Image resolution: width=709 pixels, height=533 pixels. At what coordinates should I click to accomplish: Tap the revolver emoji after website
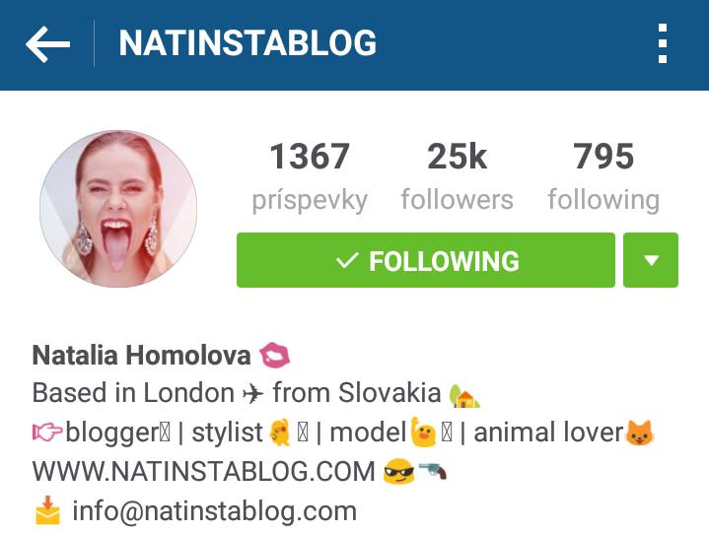tap(433, 471)
